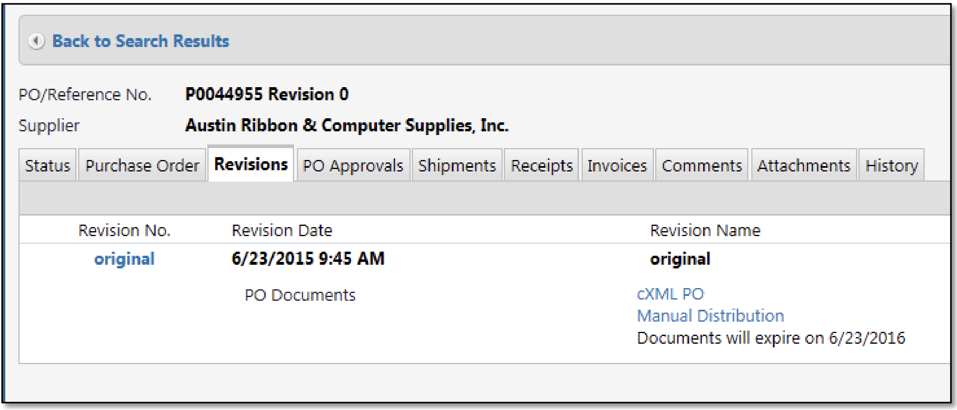Click the P0044955 Revision 0 reference text

point(267,95)
